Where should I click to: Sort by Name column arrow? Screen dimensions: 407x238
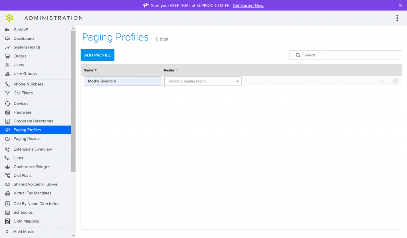[x=96, y=70]
